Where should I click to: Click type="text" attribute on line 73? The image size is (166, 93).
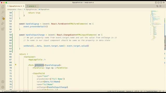click(43, 76)
